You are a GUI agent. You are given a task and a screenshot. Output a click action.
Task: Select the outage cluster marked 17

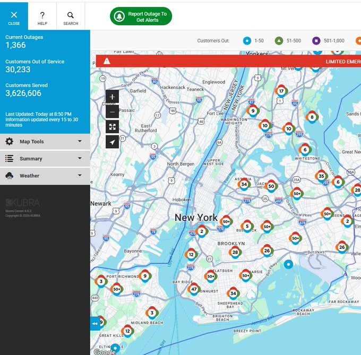coord(281,91)
